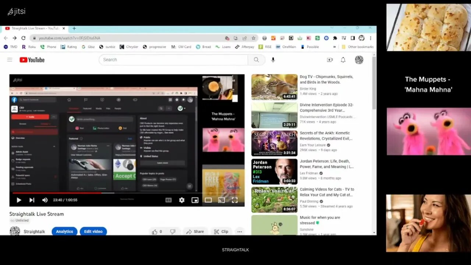Open the Afterpay bookmark
Image resolution: width=471 pixels, height=265 pixels.
pos(245,47)
